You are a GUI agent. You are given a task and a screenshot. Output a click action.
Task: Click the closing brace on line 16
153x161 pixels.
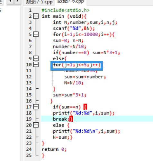51,101
